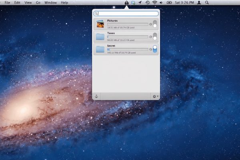
Task: Click the lock app icon in menu bar
Action: [126, 3]
